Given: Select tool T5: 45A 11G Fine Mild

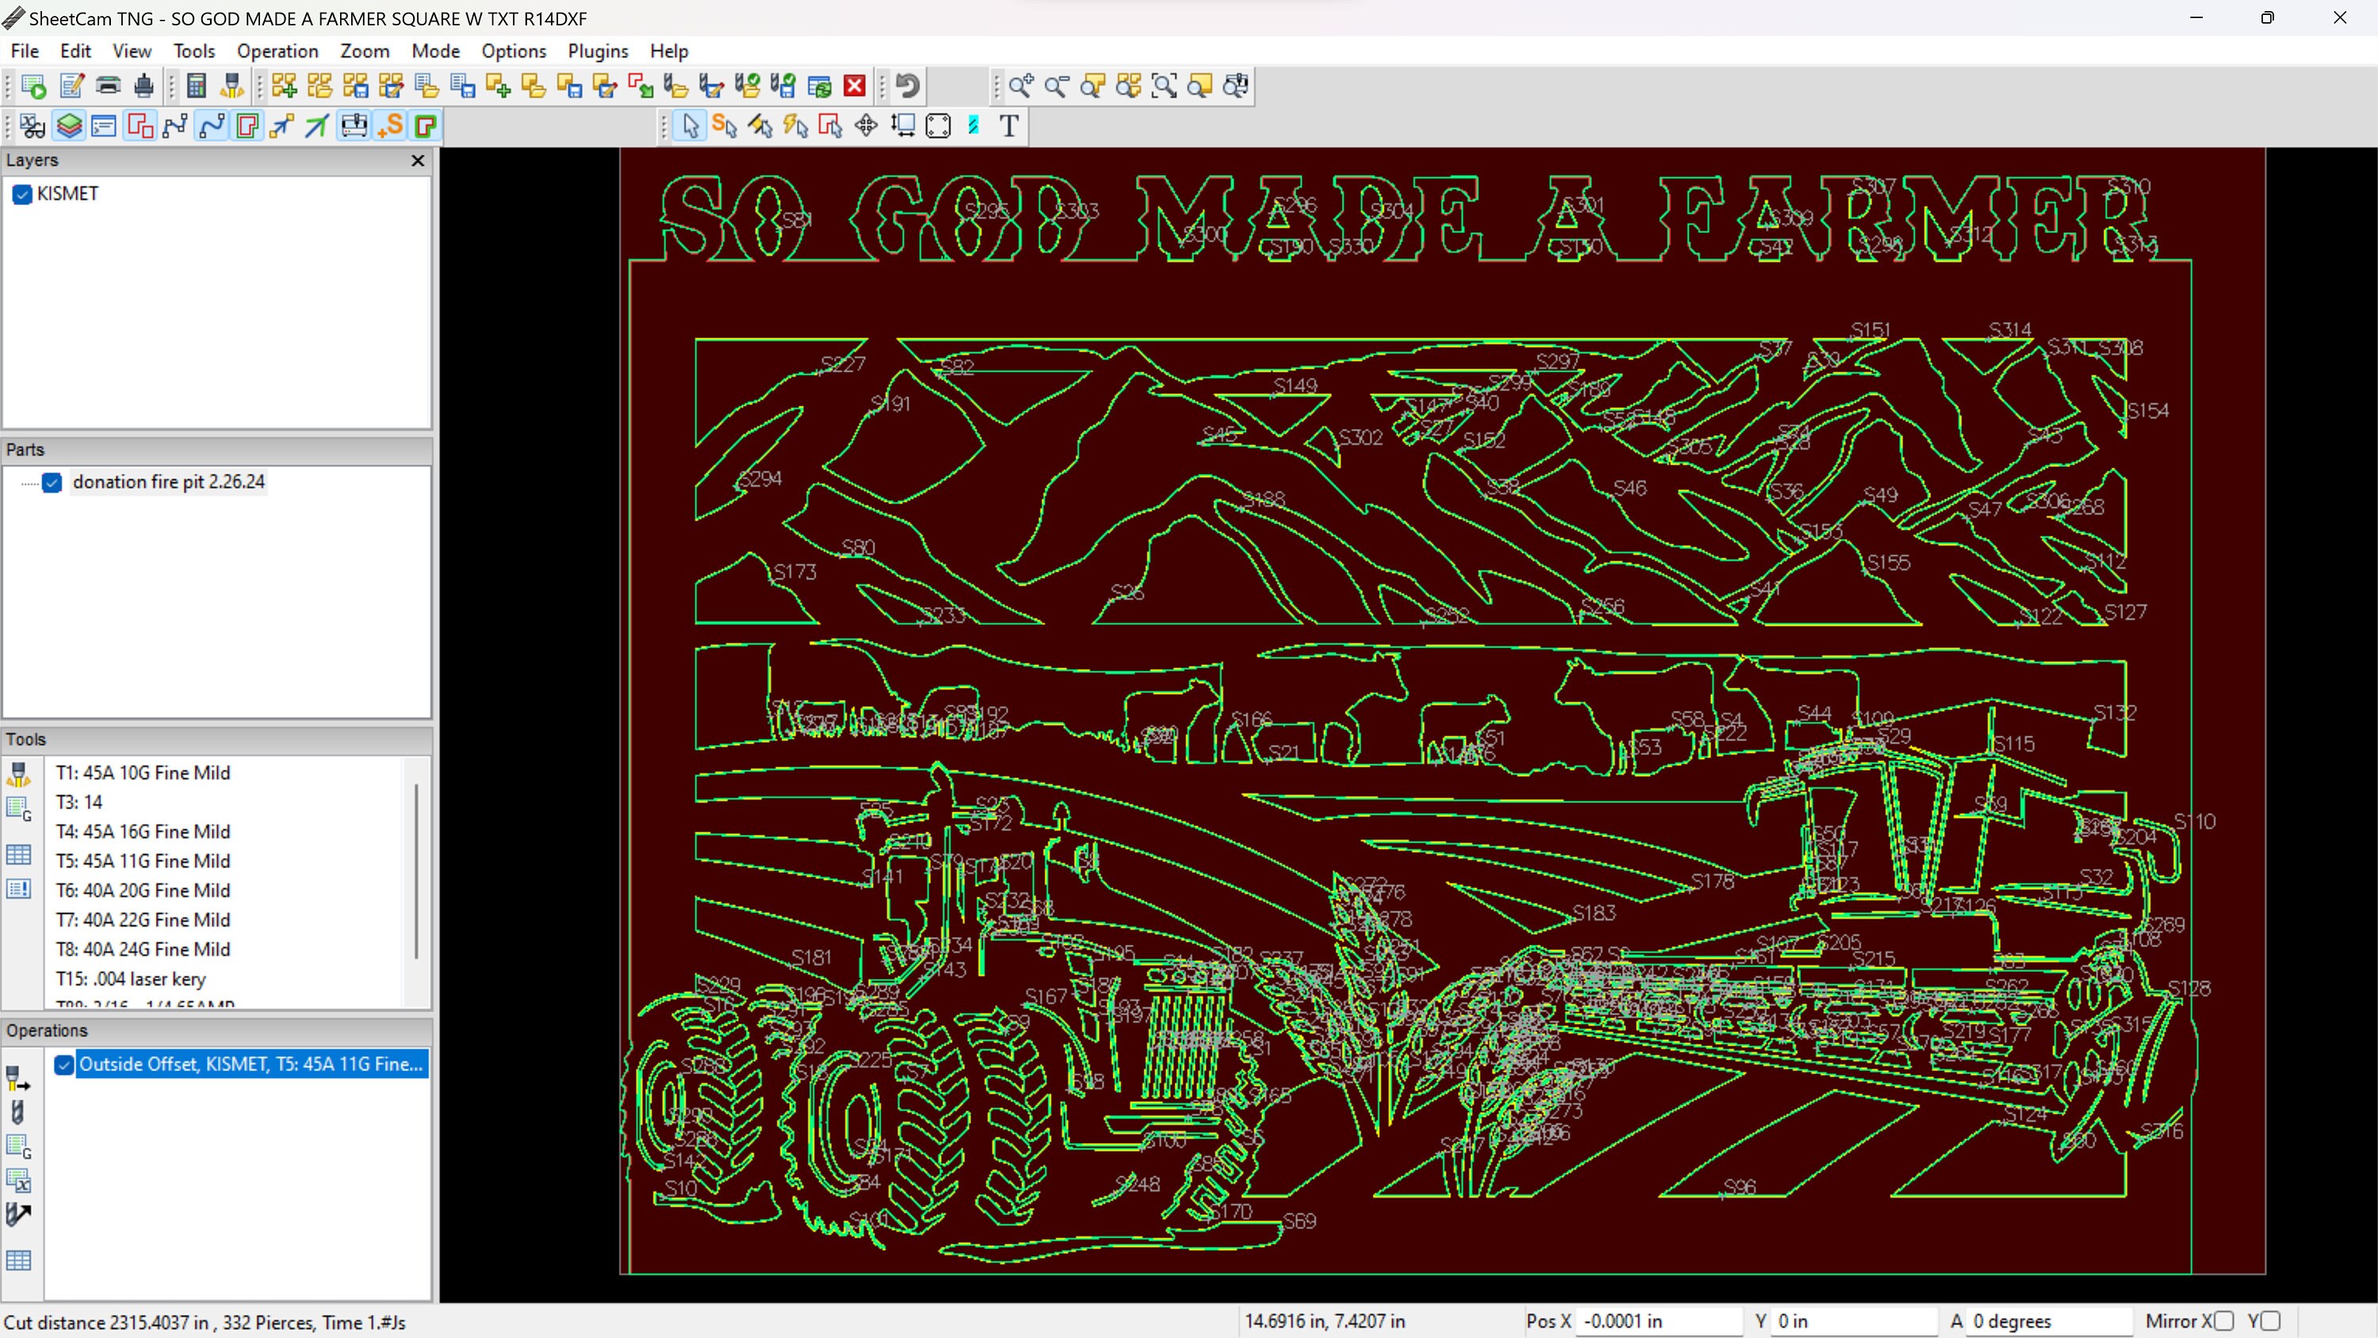Looking at the screenshot, I should coord(143,861).
